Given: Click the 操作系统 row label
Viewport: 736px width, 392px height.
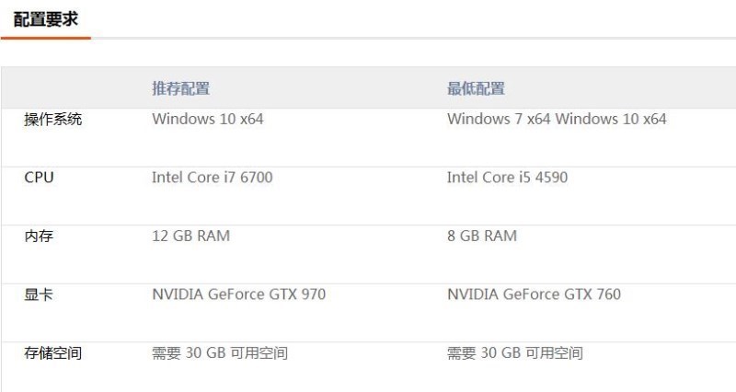Looking at the screenshot, I should 53,120.
